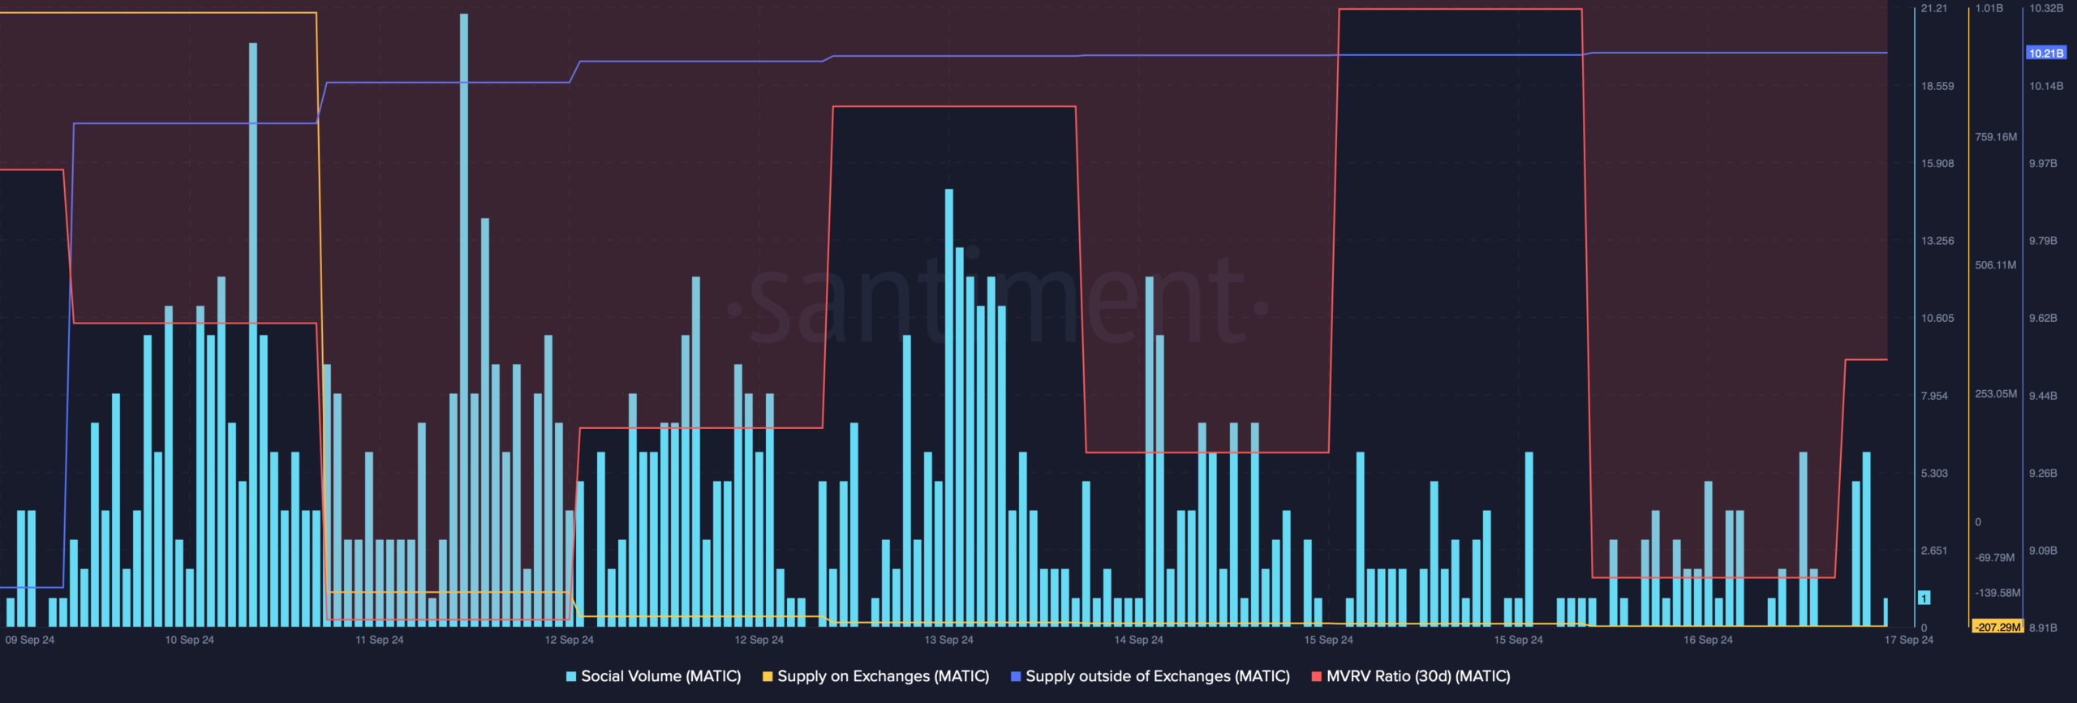Screen dimensions: 2077x703
Task: Click the yellow Supply on Exchanges swatch
Action: [x=768, y=676]
